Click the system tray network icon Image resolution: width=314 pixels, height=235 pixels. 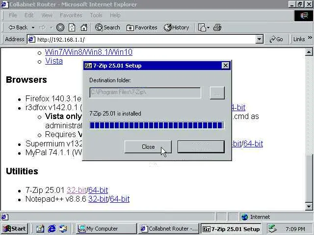[x=273, y=229]
